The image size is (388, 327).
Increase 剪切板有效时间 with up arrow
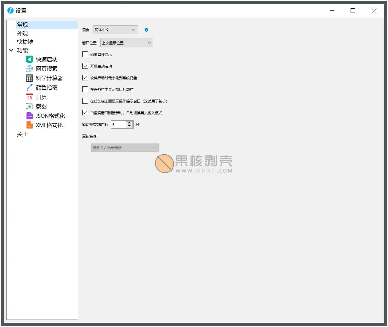click(x=129, y=123)
